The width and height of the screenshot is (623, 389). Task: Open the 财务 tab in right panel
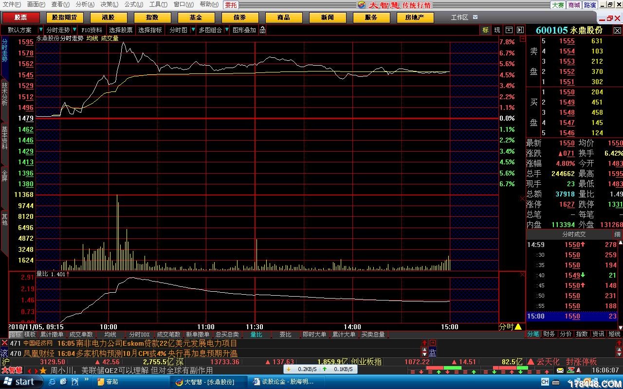[x=549, y=334]
